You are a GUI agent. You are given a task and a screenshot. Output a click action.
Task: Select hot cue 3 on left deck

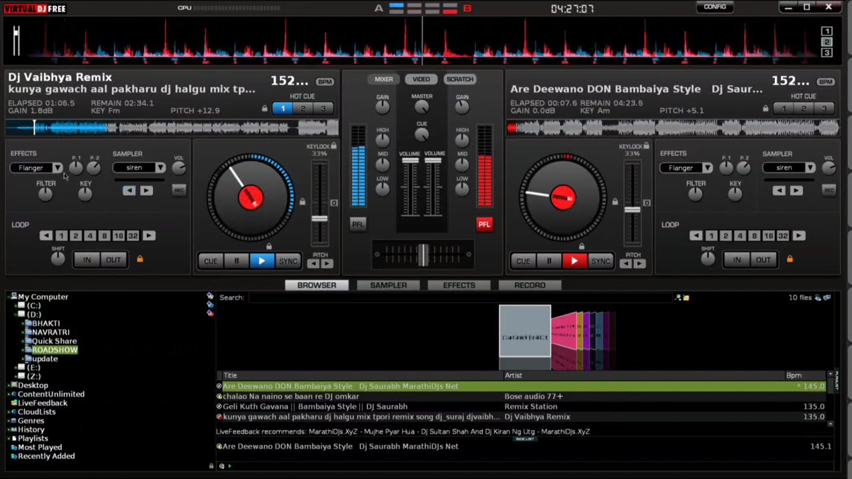coord(323,108)
